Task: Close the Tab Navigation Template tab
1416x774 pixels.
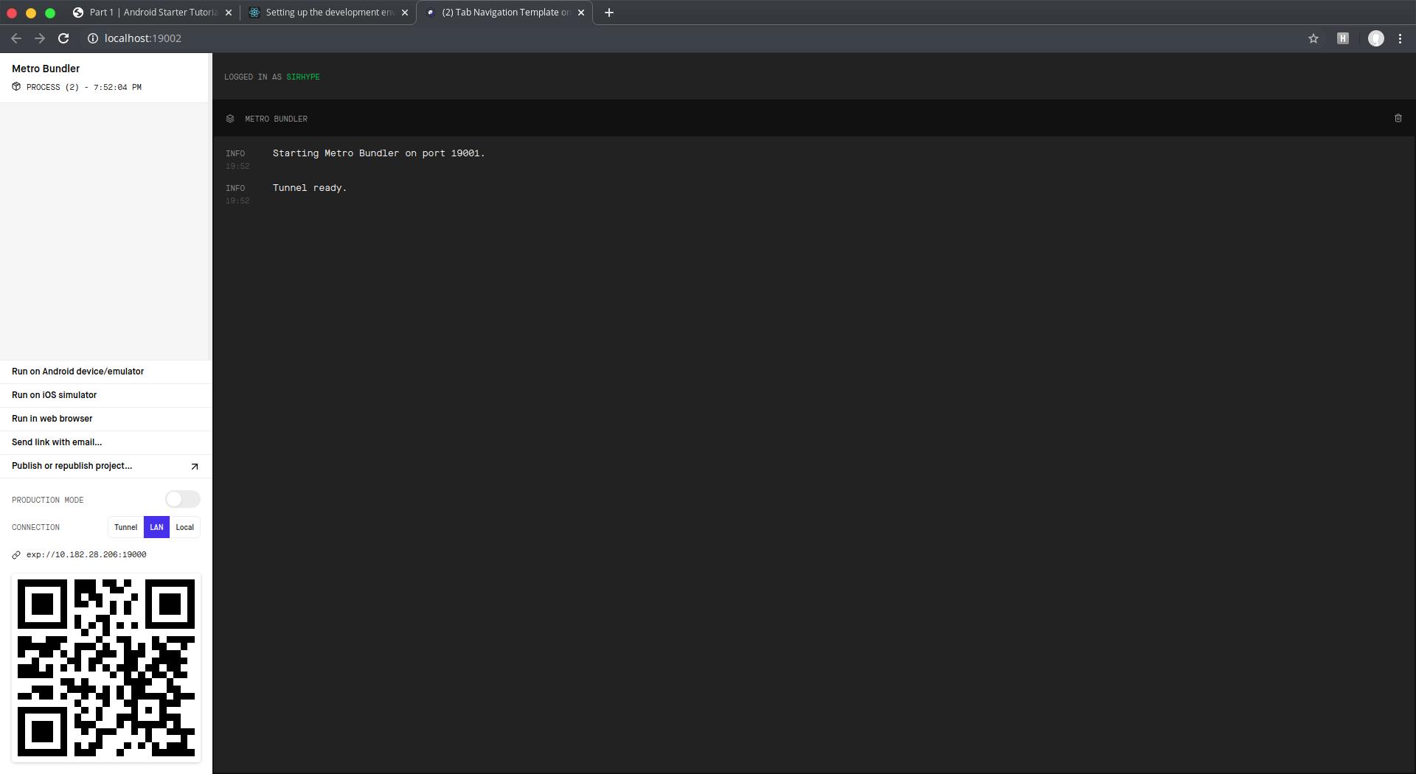Action: coord(581,13)
